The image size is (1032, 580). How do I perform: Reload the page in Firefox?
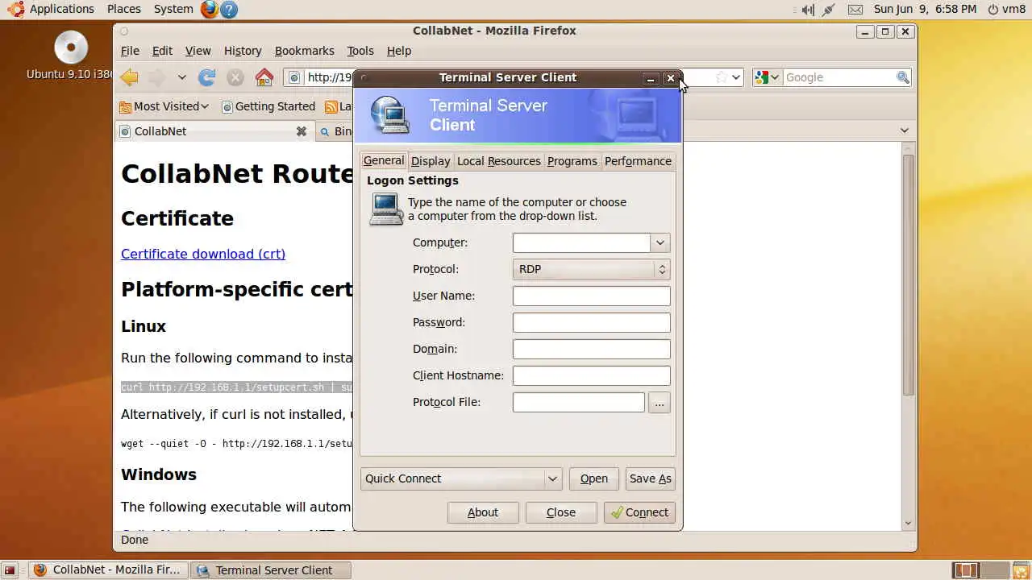click(207, 77)
